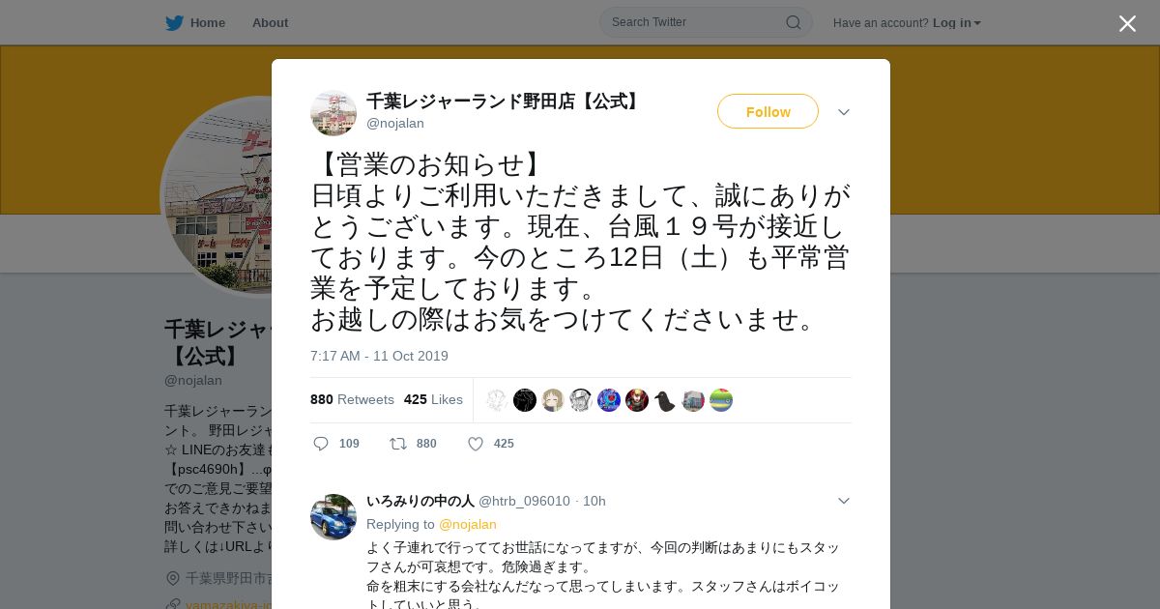
Task: Like the tweet via heart icon
Action: 476,444
